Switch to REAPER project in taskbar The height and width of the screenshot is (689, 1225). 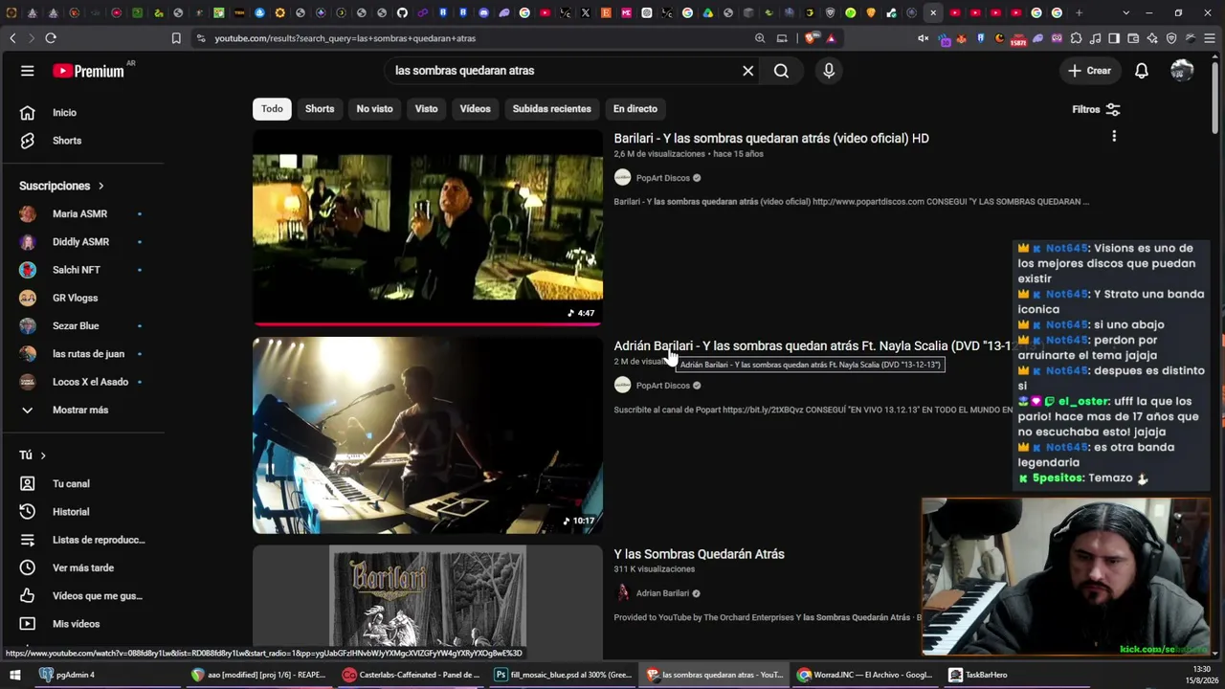coord(258,675)
